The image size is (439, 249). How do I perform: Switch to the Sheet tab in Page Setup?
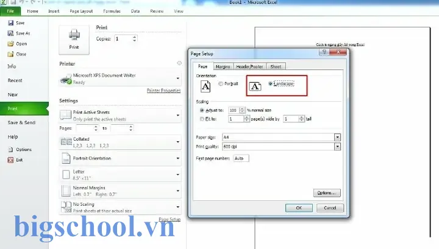pyautogui.click(x=276, y=66)
